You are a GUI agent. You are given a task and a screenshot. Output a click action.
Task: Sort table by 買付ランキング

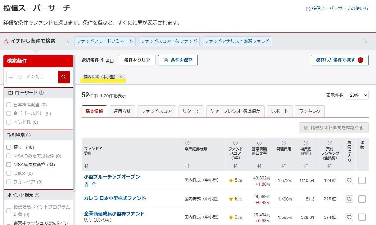click(330, 166)
